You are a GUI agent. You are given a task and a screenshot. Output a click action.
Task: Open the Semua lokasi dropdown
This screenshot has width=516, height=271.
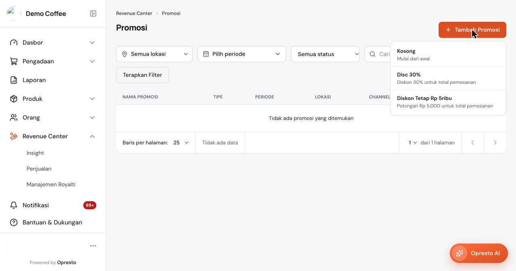154,54
